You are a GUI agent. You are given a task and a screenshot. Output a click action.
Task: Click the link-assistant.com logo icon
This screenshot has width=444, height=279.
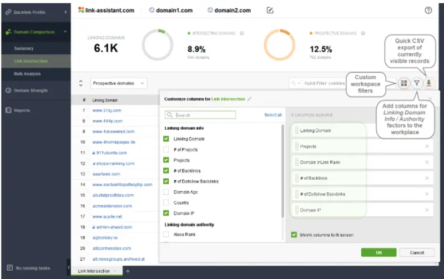click(x=81, y=10)
